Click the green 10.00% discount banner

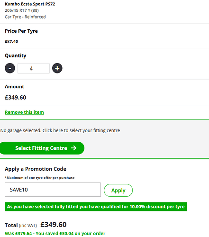[x=96, y=207]
